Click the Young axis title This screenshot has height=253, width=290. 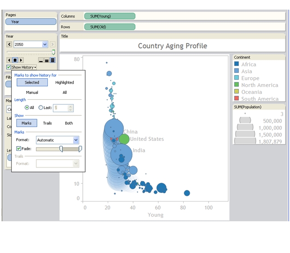coord(156,215)
